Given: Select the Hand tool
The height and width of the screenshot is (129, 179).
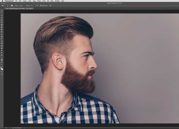Looking at the screenshot, I should click(1, 59).
